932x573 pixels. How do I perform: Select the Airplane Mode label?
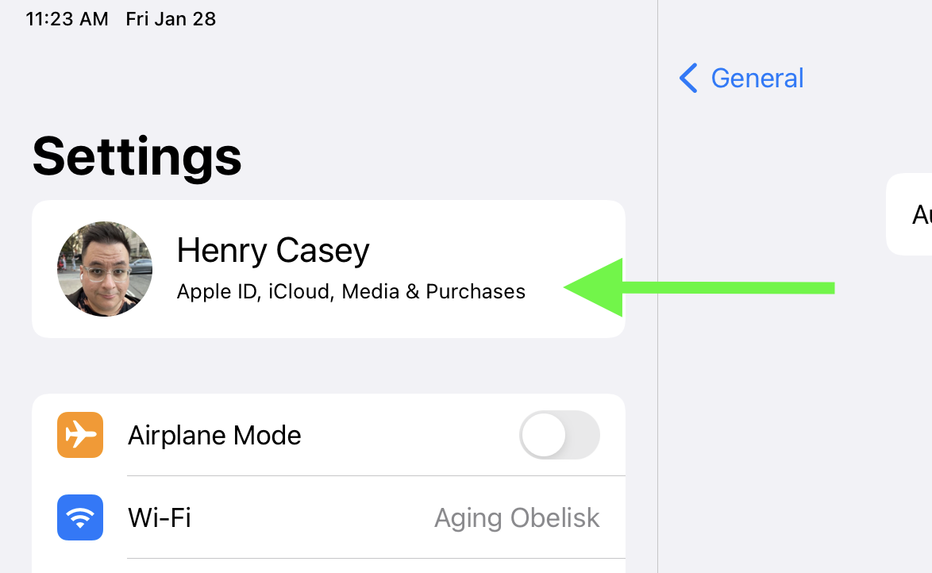[x=214, y=435]
